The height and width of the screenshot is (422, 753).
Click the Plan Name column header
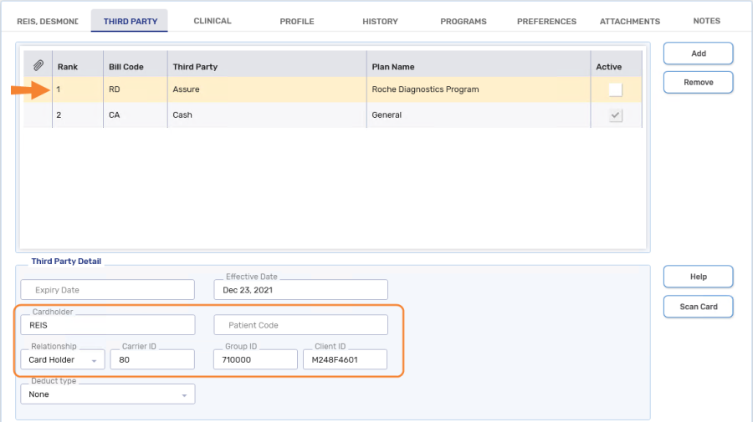click(393, 67)
